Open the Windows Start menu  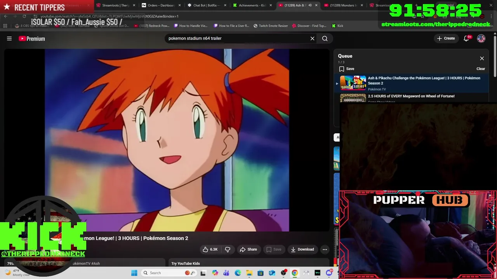click(134, 273)
